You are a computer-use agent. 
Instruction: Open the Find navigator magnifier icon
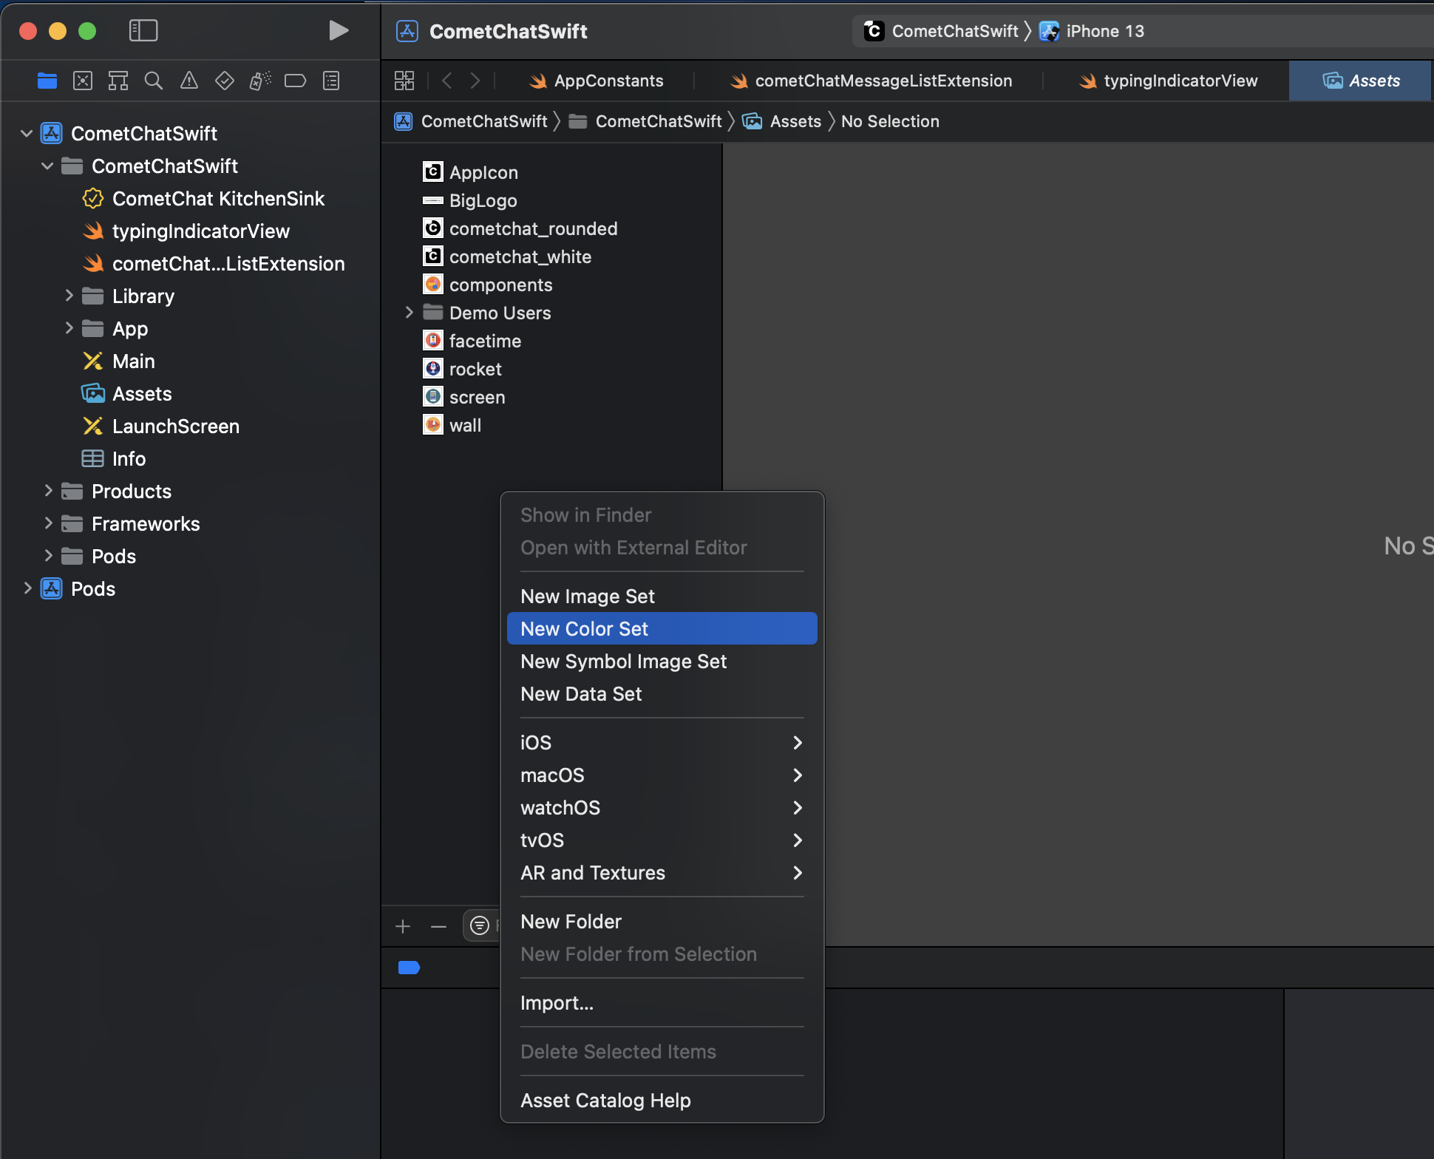coord(154,81)
